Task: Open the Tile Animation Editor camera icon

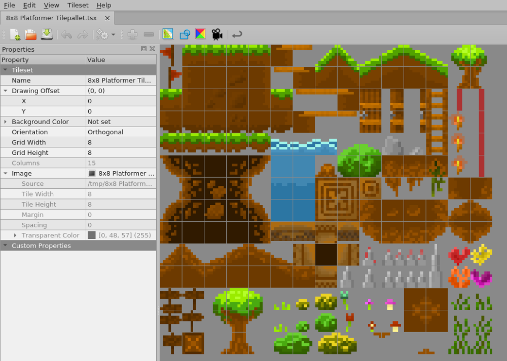Action: [217, 34]
